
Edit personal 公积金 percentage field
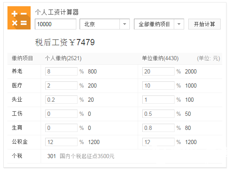[x=61, y=142]
